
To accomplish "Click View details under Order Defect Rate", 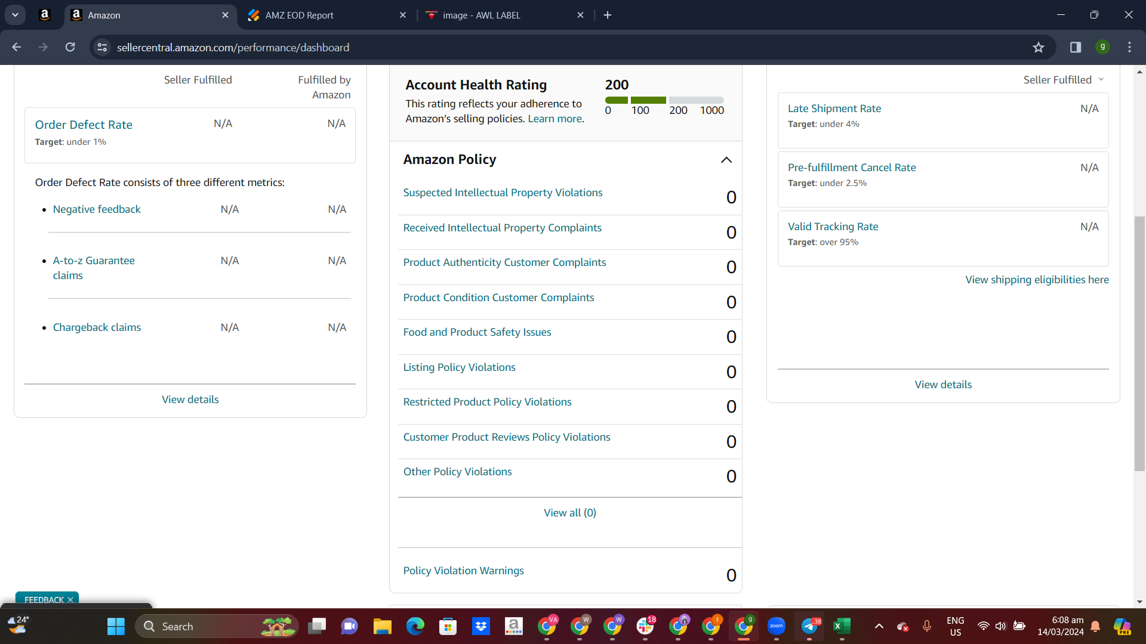I will point(190,400).
